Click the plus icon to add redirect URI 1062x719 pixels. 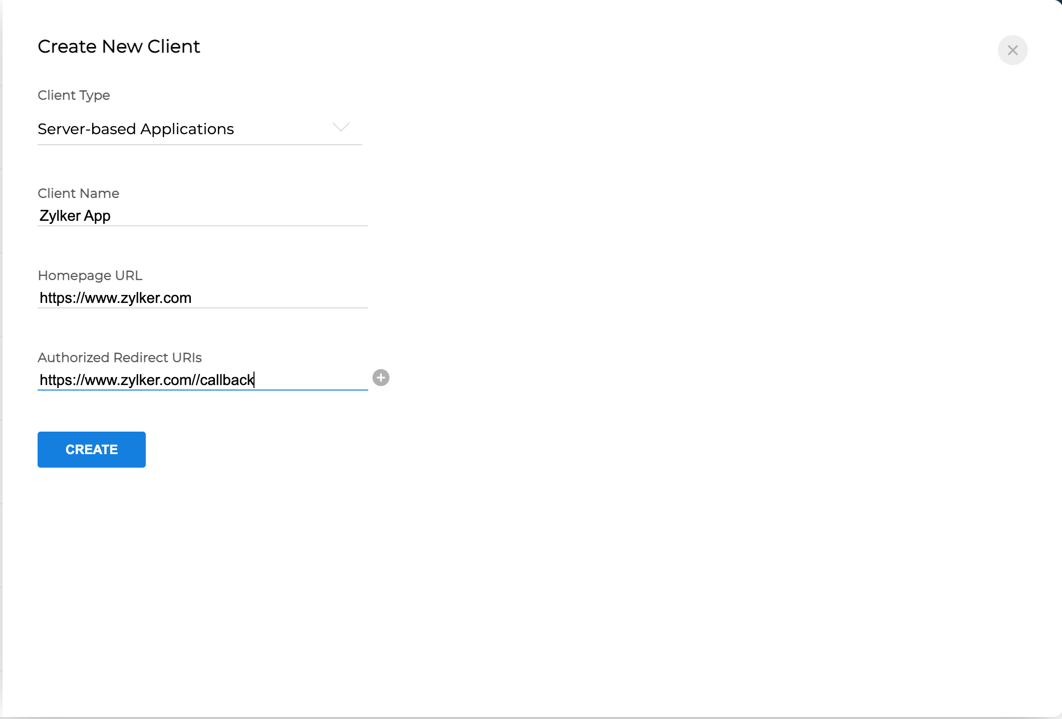click(x=381, y=378)
